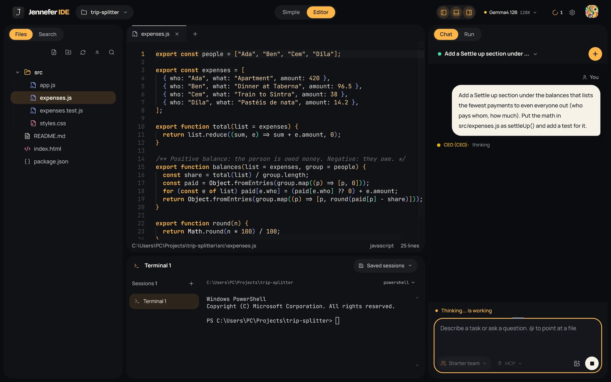Close the expenses.js editor tab
The image size is (611, 382).
coord(177,34)
